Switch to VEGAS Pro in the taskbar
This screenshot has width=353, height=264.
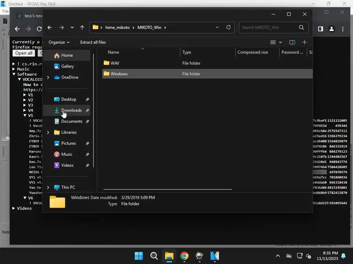coord(214,256)
